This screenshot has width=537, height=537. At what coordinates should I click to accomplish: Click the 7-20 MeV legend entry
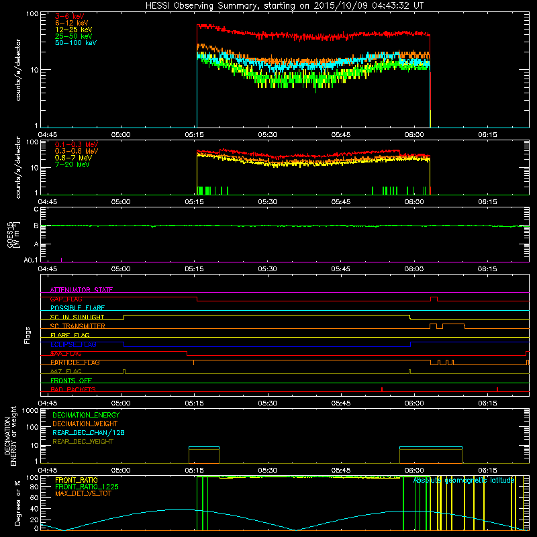(72, 164)
